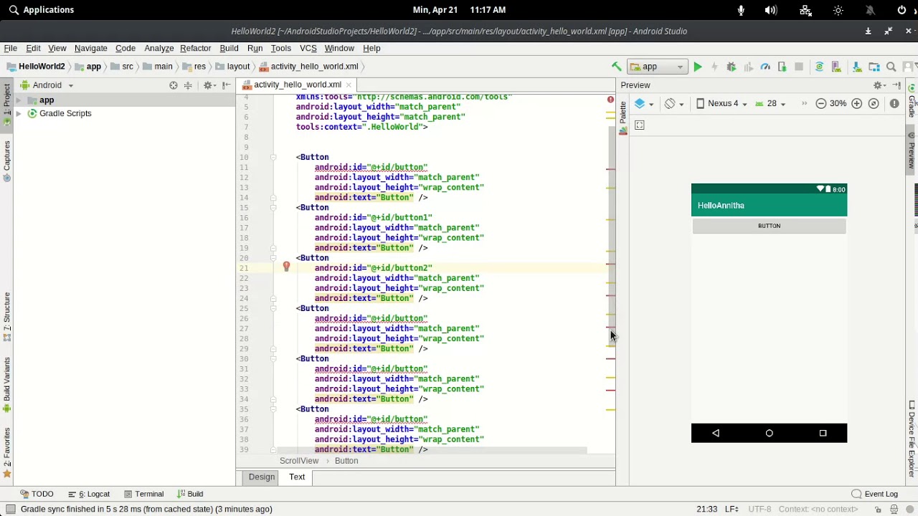This screenshot has height=516, width=918.
Task: Collapse the Button tag fold on line 20
Action: pos(273,258)
